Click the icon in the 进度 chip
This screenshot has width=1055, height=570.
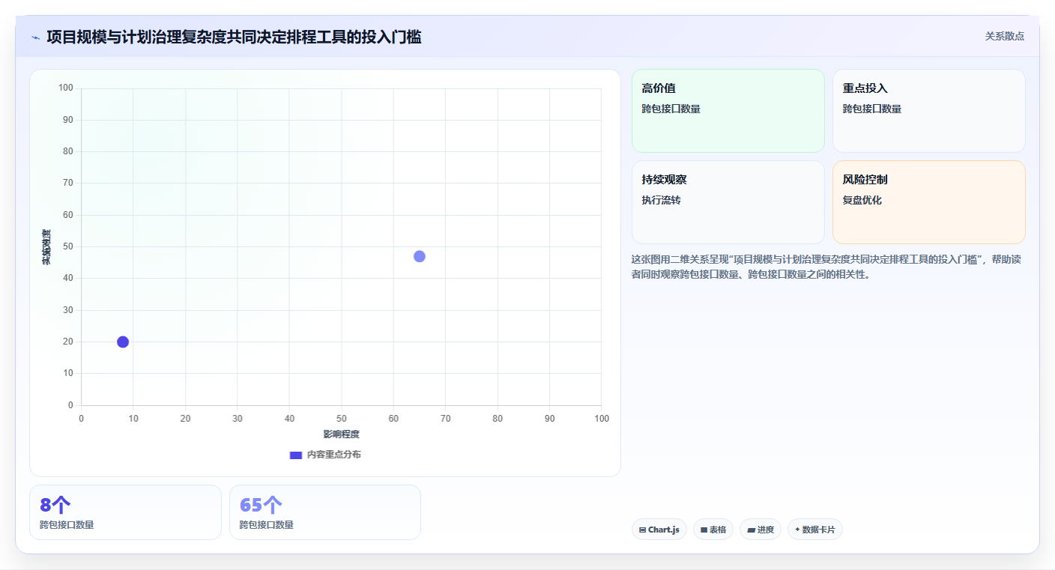point(751,530)
